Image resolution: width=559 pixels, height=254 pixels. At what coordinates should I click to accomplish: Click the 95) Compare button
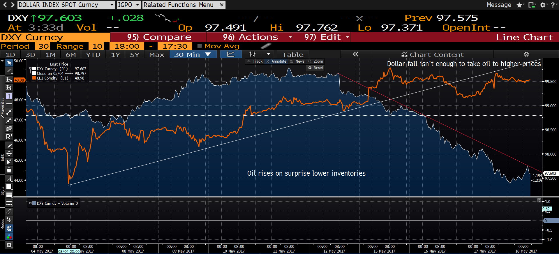point(159,37)
